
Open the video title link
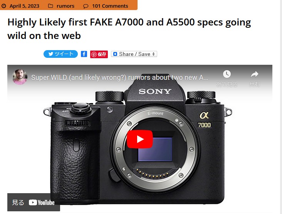click(119, 78)
